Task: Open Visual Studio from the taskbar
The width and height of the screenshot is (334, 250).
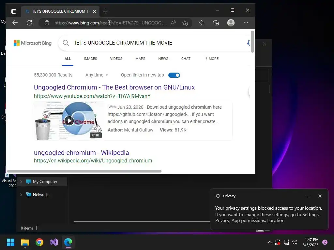Action: [54, 242]
